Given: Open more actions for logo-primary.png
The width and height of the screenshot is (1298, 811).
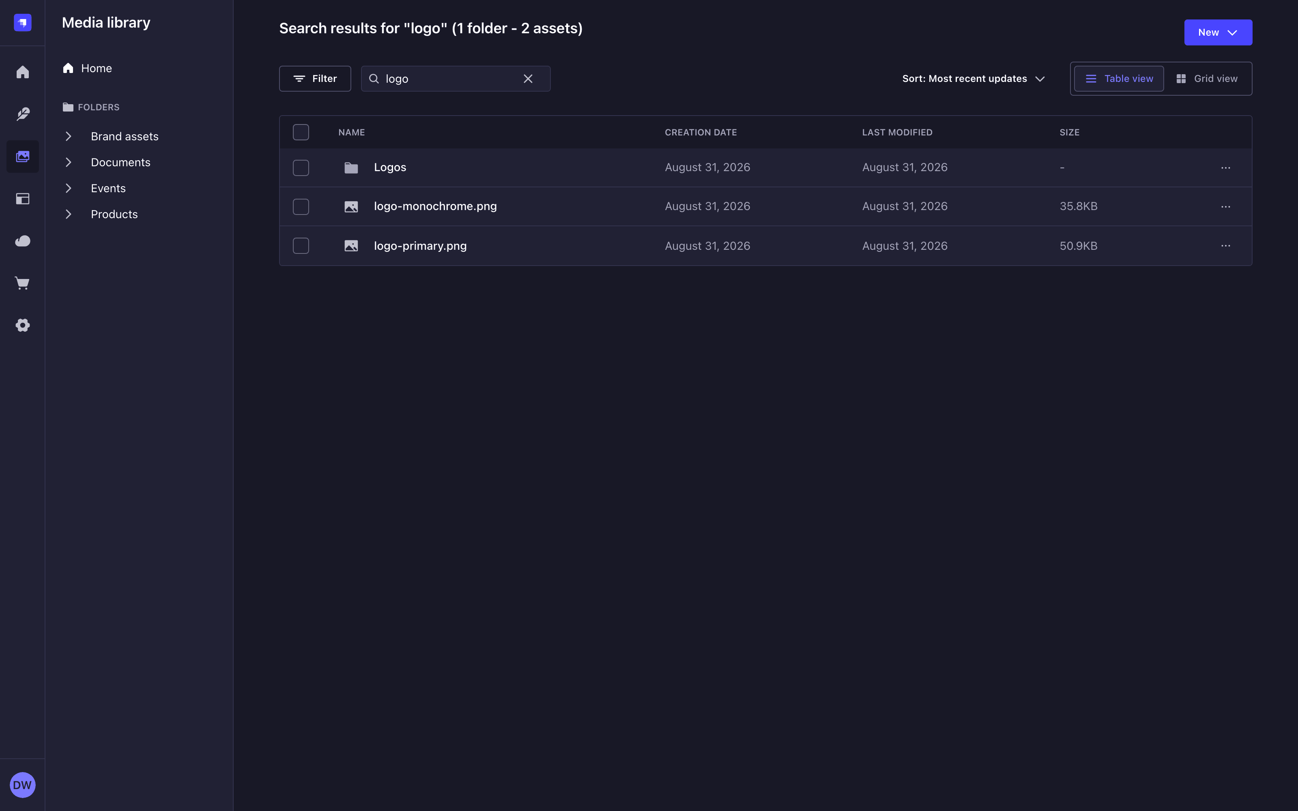Looking at the screenshot, I should coord(1225,246).
